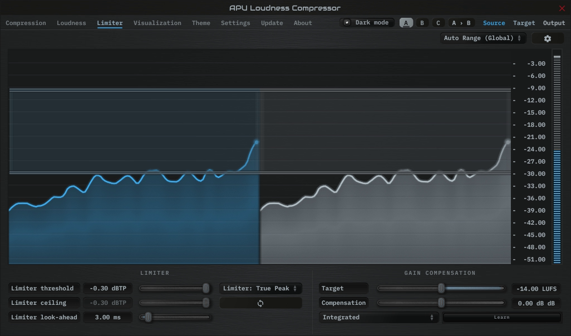
Task: Open the Theme tab
Action: pyautogui.click(x=201, y=23)
